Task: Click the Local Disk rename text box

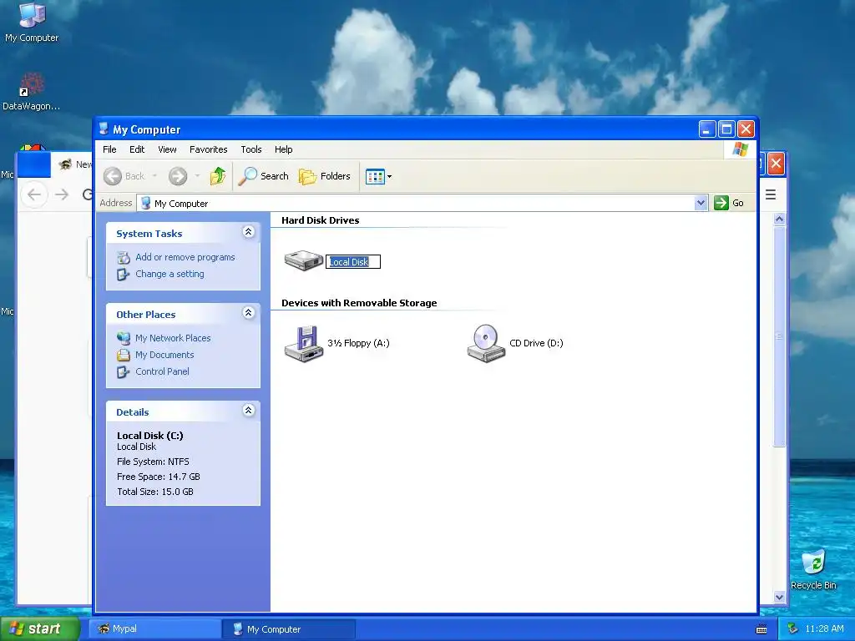Action: (353, 262)
